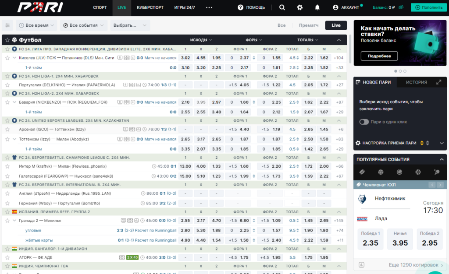The image size is (449, 274).
Task: Collapse Киселев ПСЖ — Потаничев match subrows
Action: 14,58
